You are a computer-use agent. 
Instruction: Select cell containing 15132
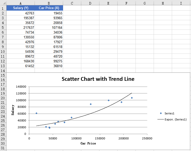(x=21, y=47)
